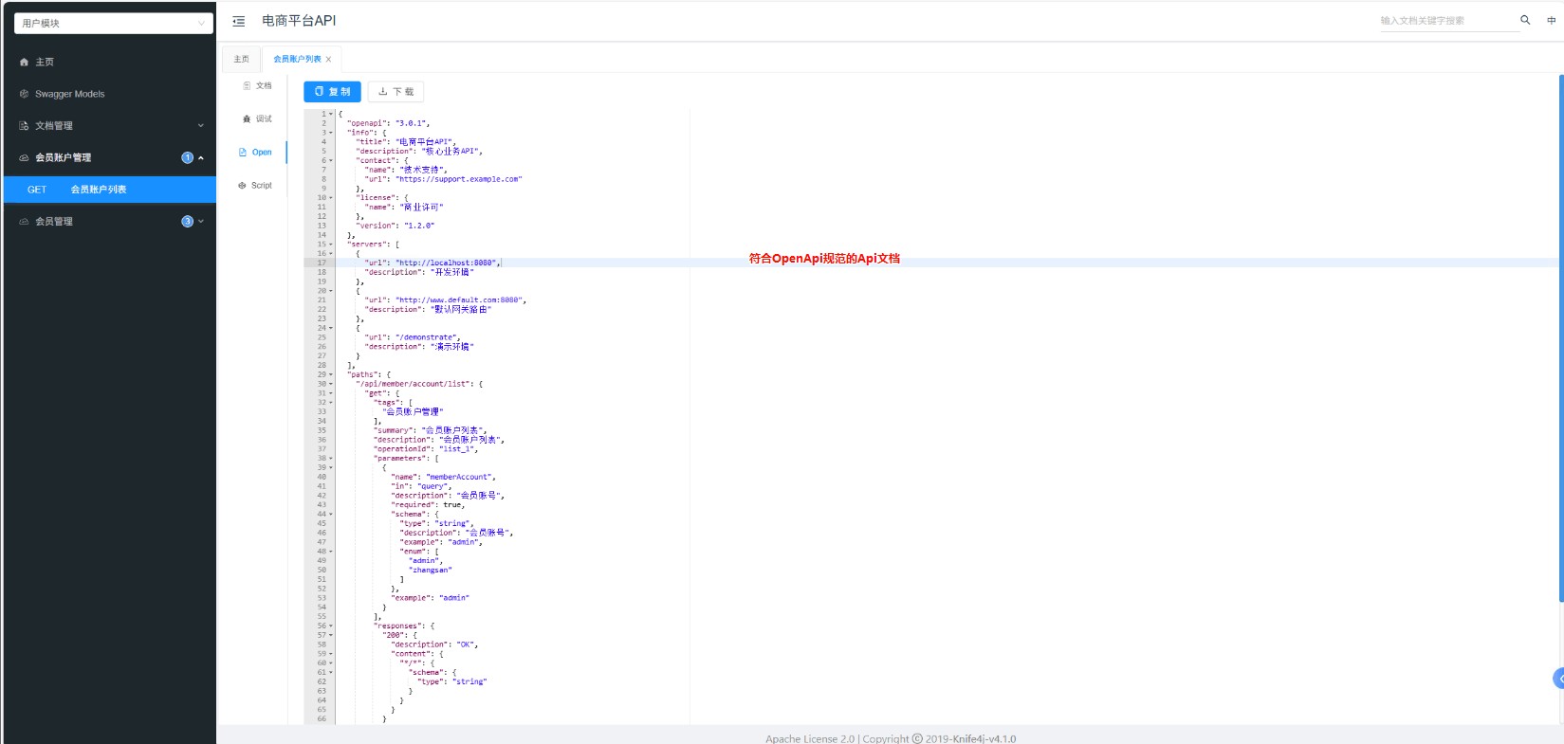Image resolution: width=1564 pixels, height=744 pixels.
Task: Click the line "required": true
Action: click(x=428, y=505)
